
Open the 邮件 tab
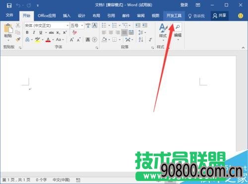126,16
